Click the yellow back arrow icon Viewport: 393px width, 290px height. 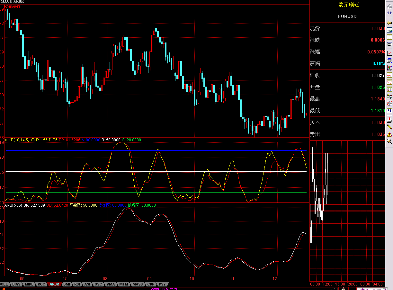click(x=389, y=23)
